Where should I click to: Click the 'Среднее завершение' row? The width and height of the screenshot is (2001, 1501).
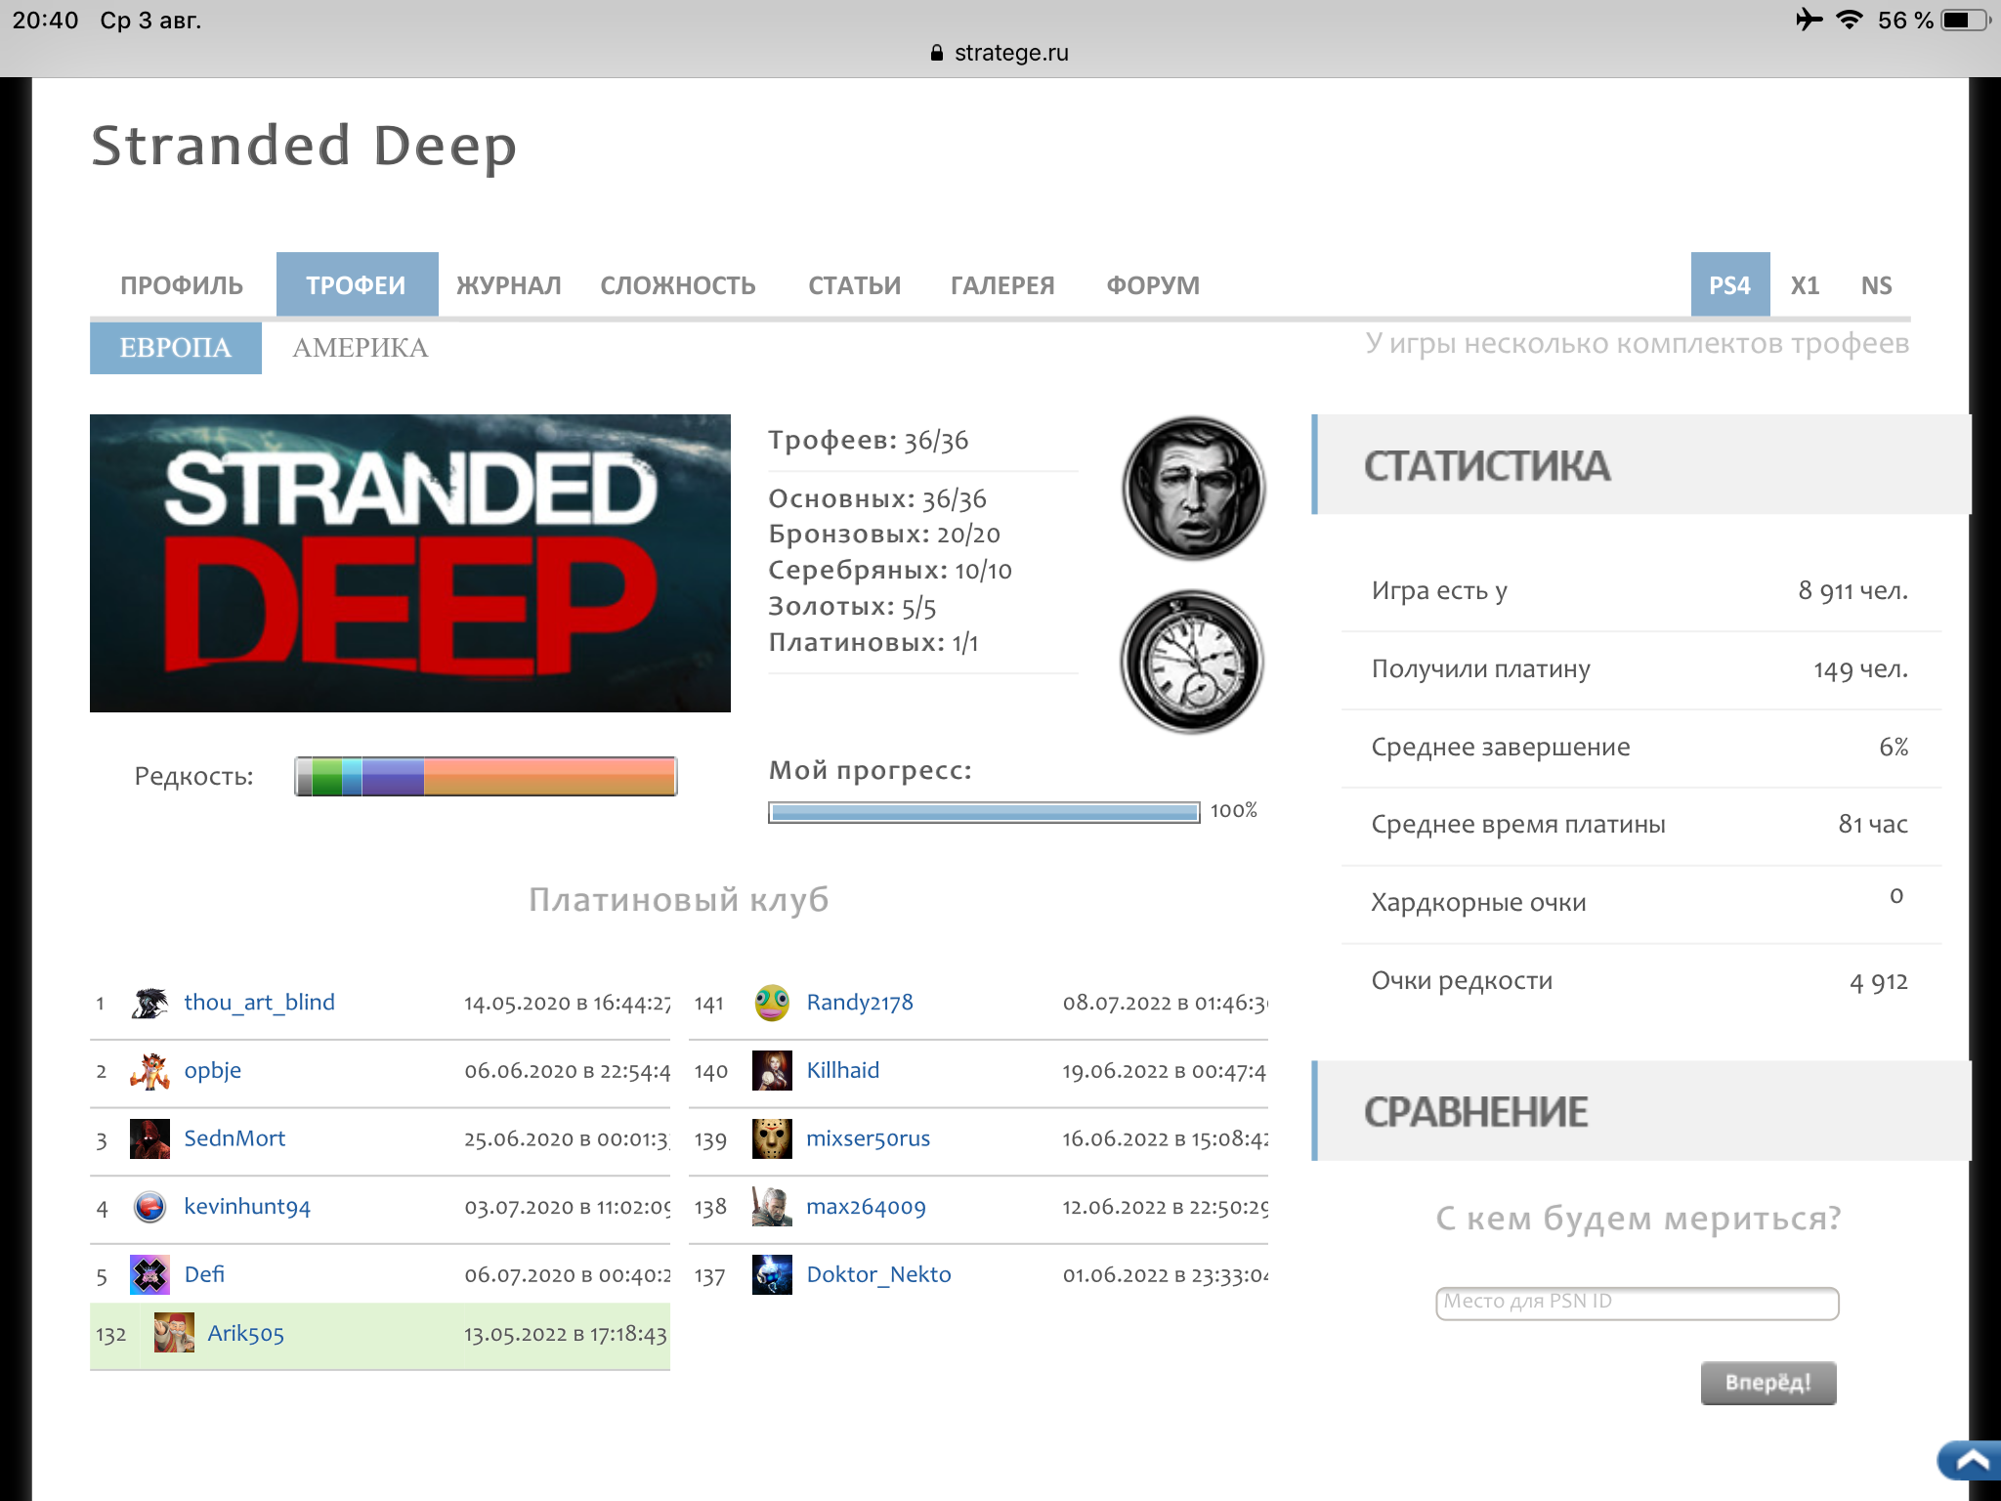(1640, 748)
